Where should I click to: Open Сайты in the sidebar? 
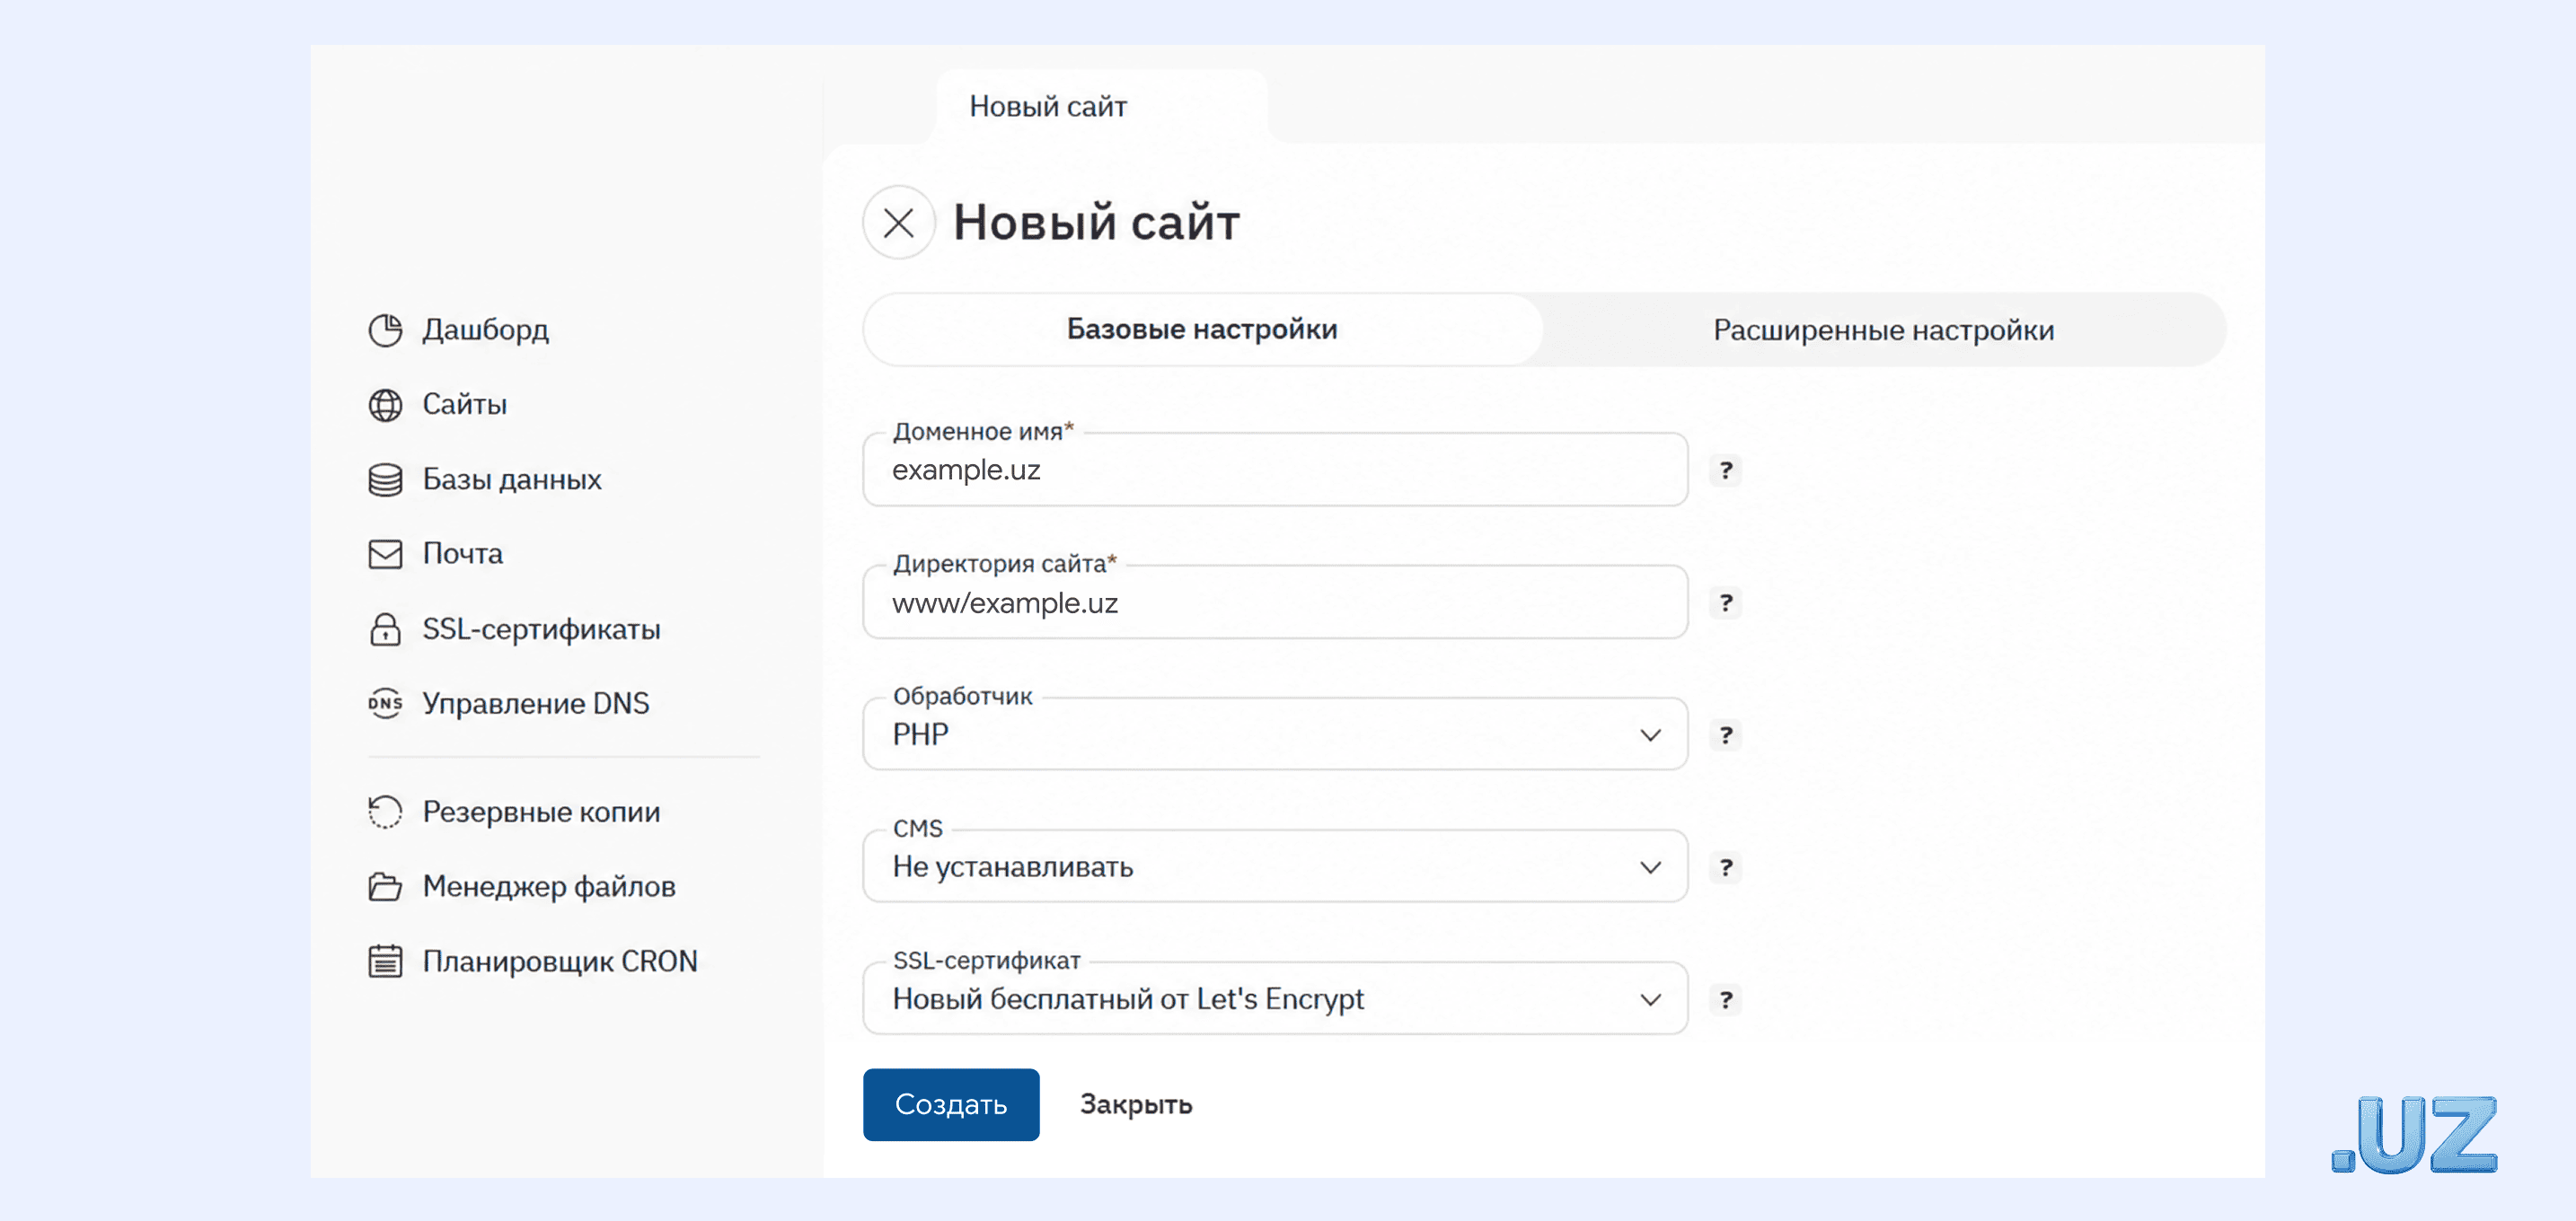point(464,405)
